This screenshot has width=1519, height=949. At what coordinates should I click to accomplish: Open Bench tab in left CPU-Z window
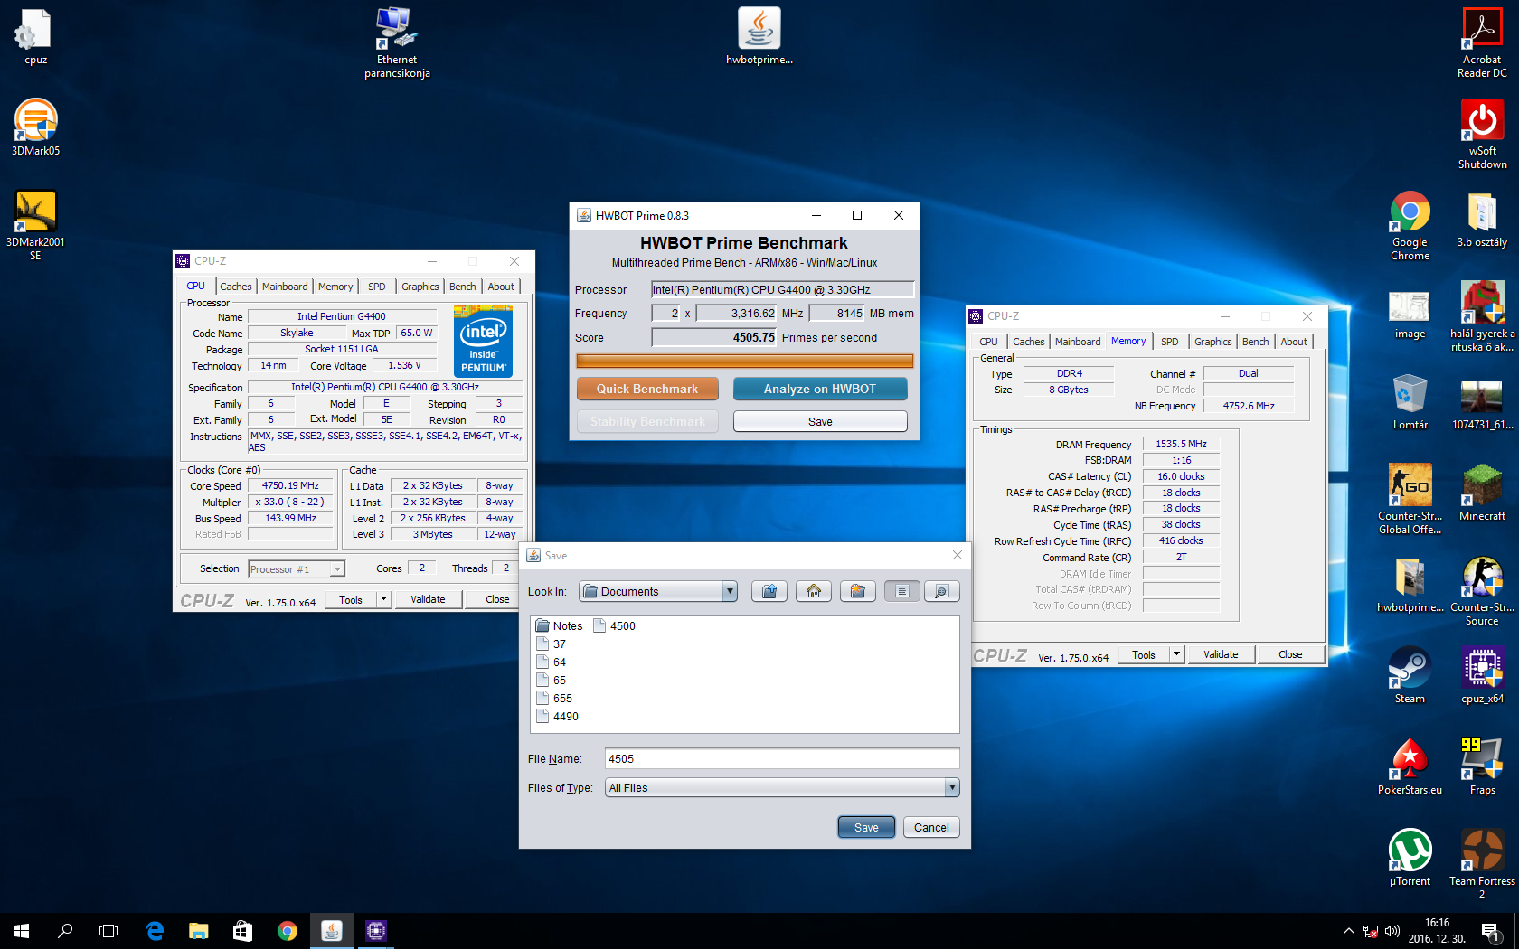[x=462, y=287]
